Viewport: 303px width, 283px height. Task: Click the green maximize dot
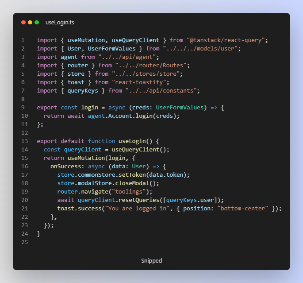click(x=37, y=23)
